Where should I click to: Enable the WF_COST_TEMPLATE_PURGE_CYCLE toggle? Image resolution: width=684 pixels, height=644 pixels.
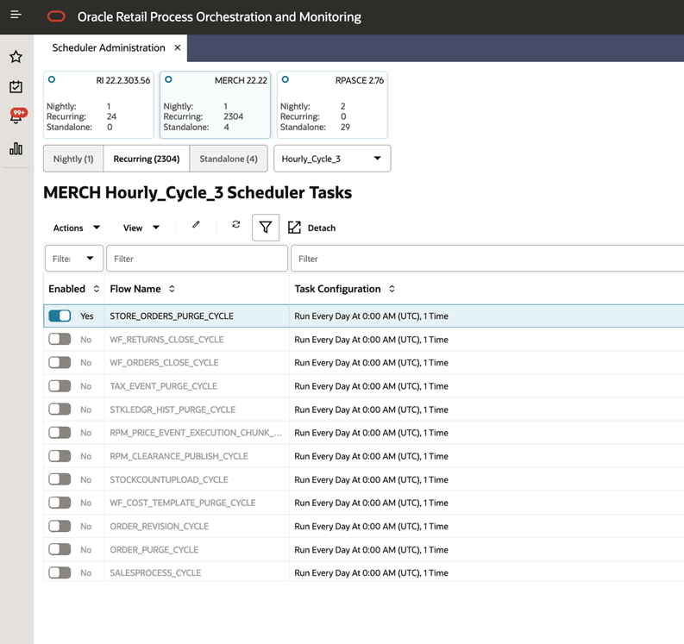point(60,503)
